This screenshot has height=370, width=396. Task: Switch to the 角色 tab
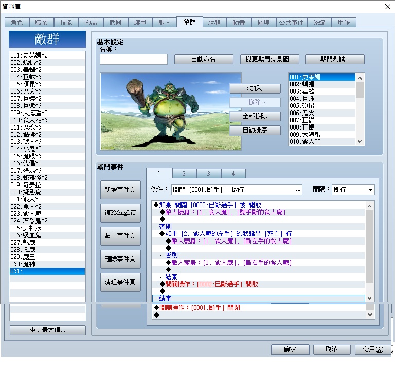point(16,23)
